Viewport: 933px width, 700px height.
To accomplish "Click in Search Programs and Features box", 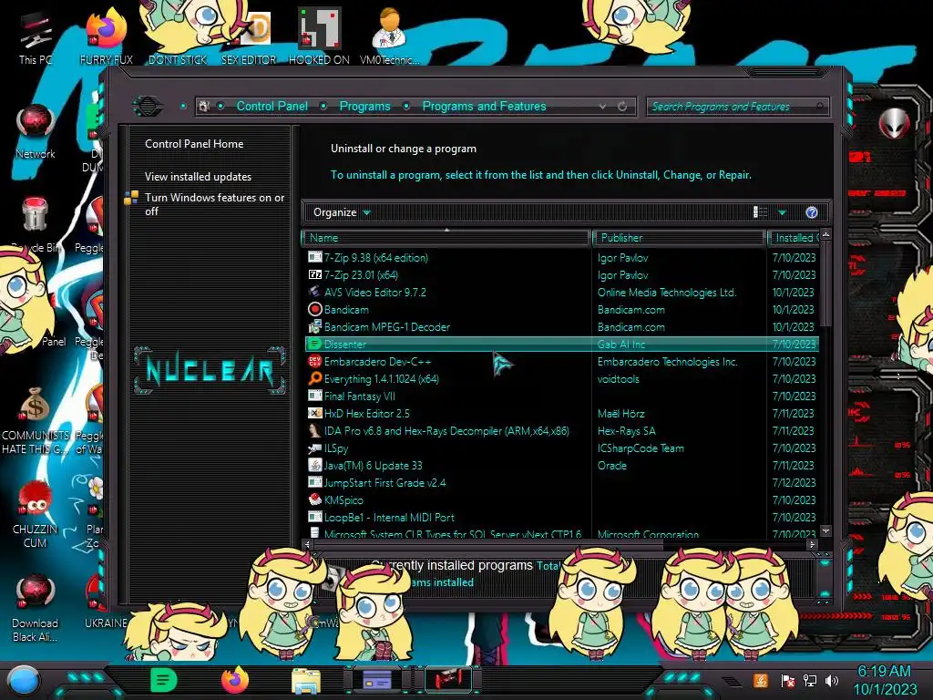I will pyautogui.click(x=736, y=107).
